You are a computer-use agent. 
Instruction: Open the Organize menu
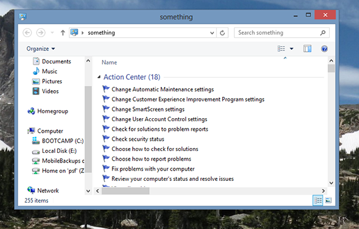[x=41, y=49]
